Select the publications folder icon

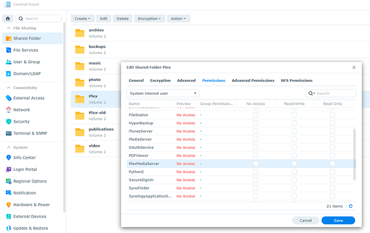pos(80,132)
